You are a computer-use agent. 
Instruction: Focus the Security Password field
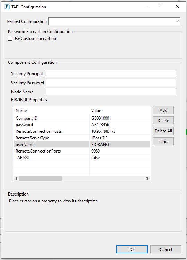tap(111, 83)
